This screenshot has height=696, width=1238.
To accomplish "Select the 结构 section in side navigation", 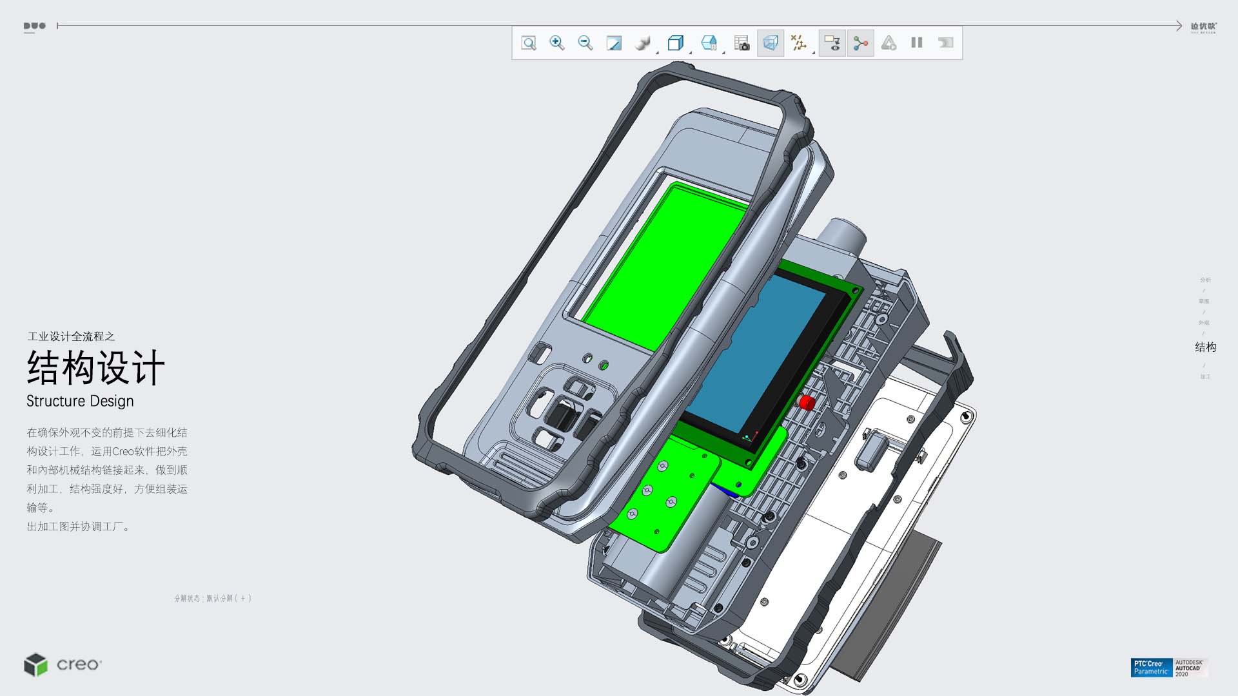I will click(x=1205, y=347).
